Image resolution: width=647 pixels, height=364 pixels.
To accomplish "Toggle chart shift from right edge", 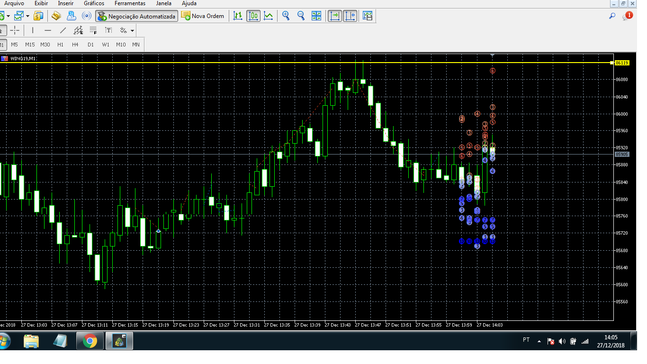I will coord(350,16).
